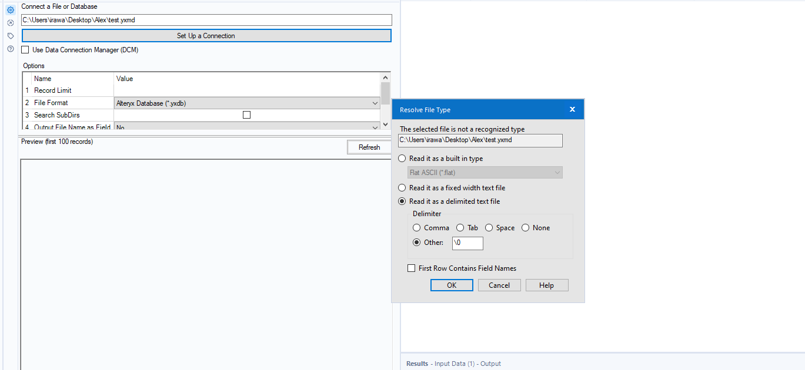Click the Other delimiter text field
This screenshot has width=805, height=370.
(467, 243)
